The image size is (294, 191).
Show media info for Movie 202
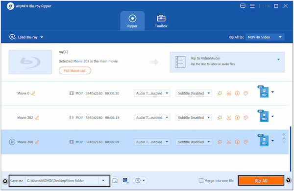237,118
